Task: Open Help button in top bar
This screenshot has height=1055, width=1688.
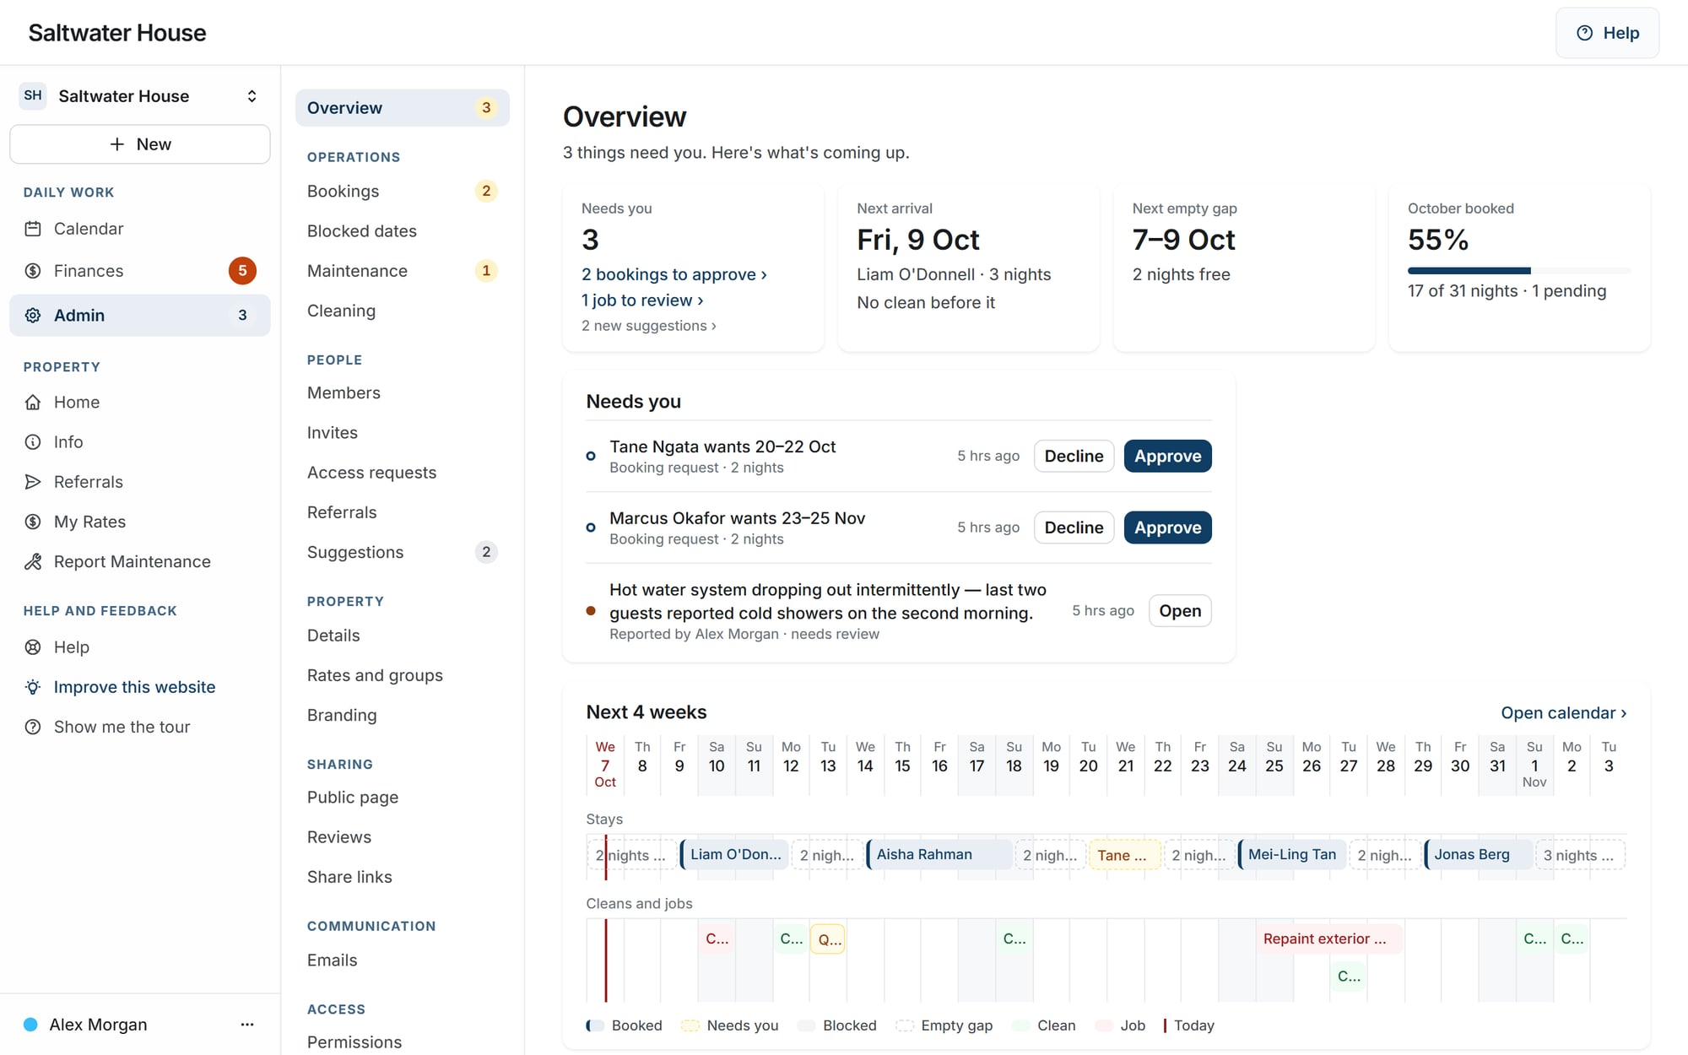Action: [1608, 33]
